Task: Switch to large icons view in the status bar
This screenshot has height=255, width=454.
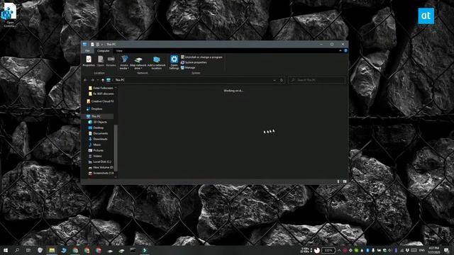Action: pos(345,181)
